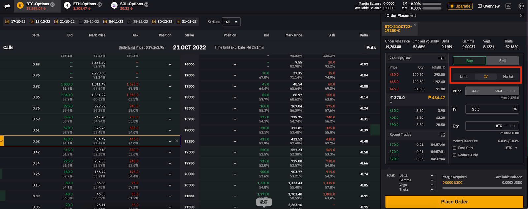Enable the 28-10-22 expiry checkbox
This screenshot has height=209, width=528.
[x=81, y=22]
